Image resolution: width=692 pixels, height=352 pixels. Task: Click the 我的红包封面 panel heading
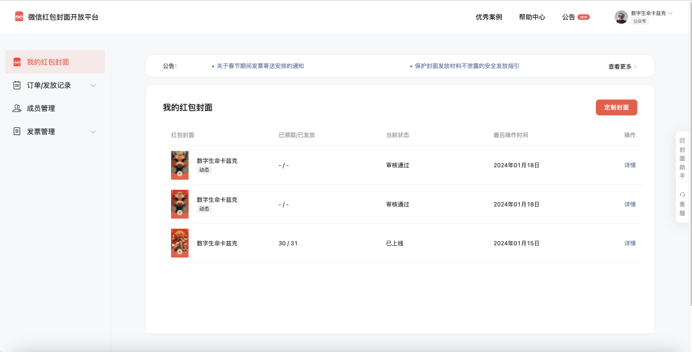click(x=188, y=108)
